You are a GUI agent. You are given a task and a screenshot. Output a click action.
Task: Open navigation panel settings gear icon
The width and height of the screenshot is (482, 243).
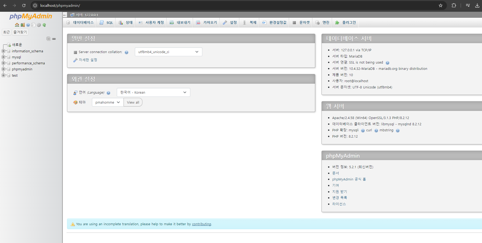[x=39, y=25]
